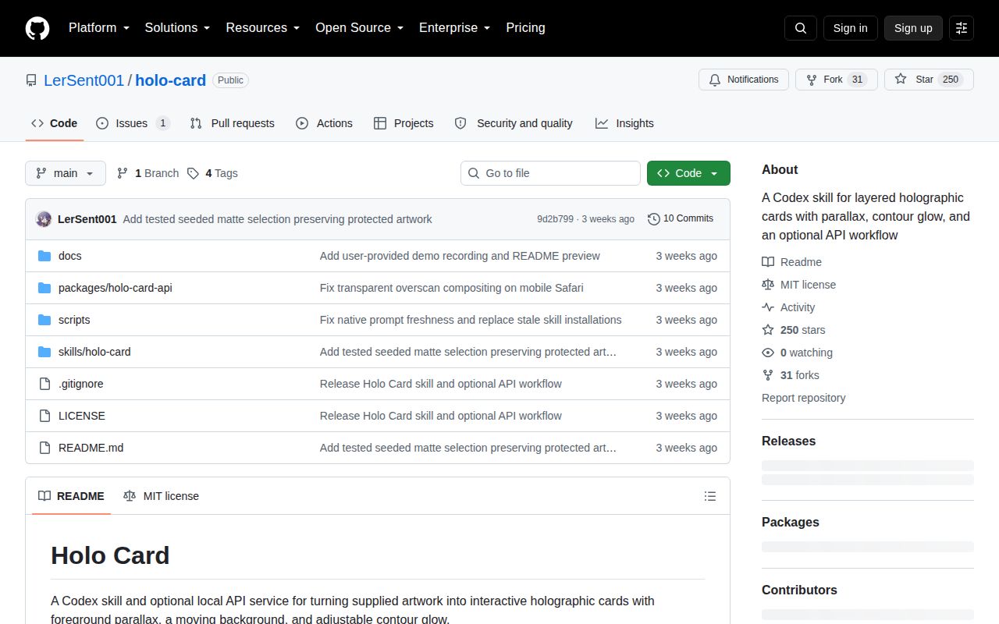Expand the Enterprise menu

click(x=454, y=27)
